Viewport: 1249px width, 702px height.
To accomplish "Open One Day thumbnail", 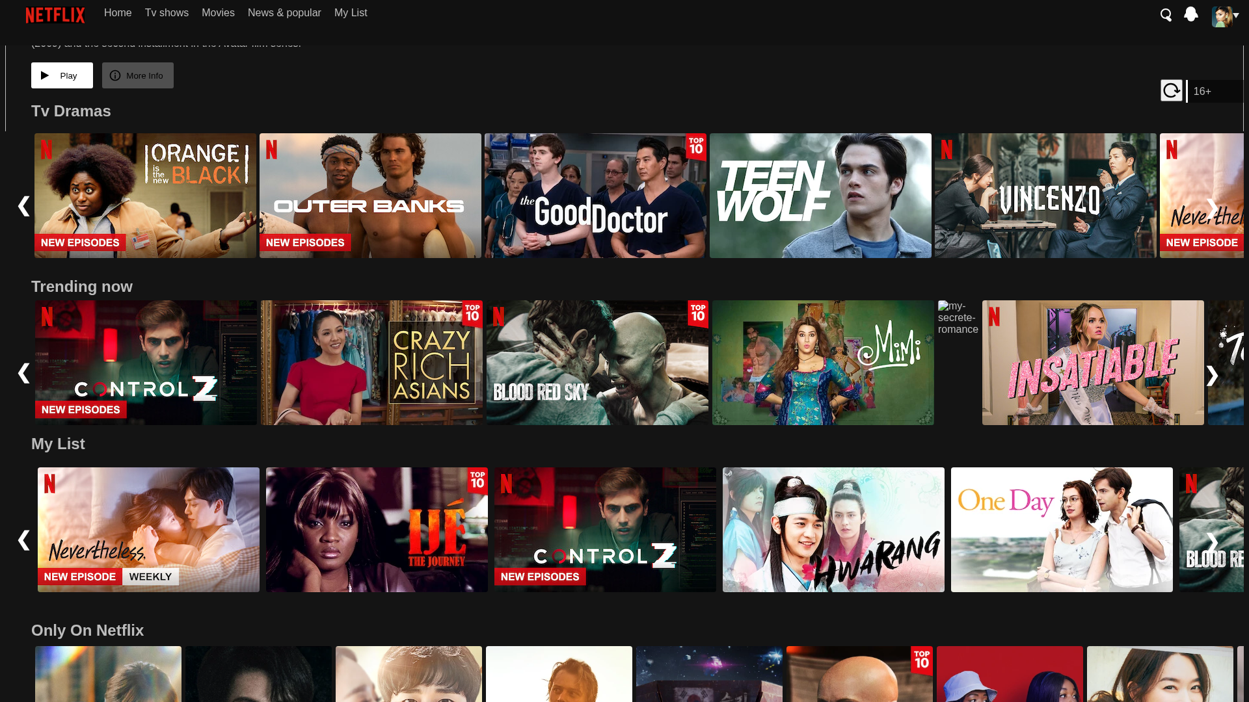I will (x=1062, y=530).
